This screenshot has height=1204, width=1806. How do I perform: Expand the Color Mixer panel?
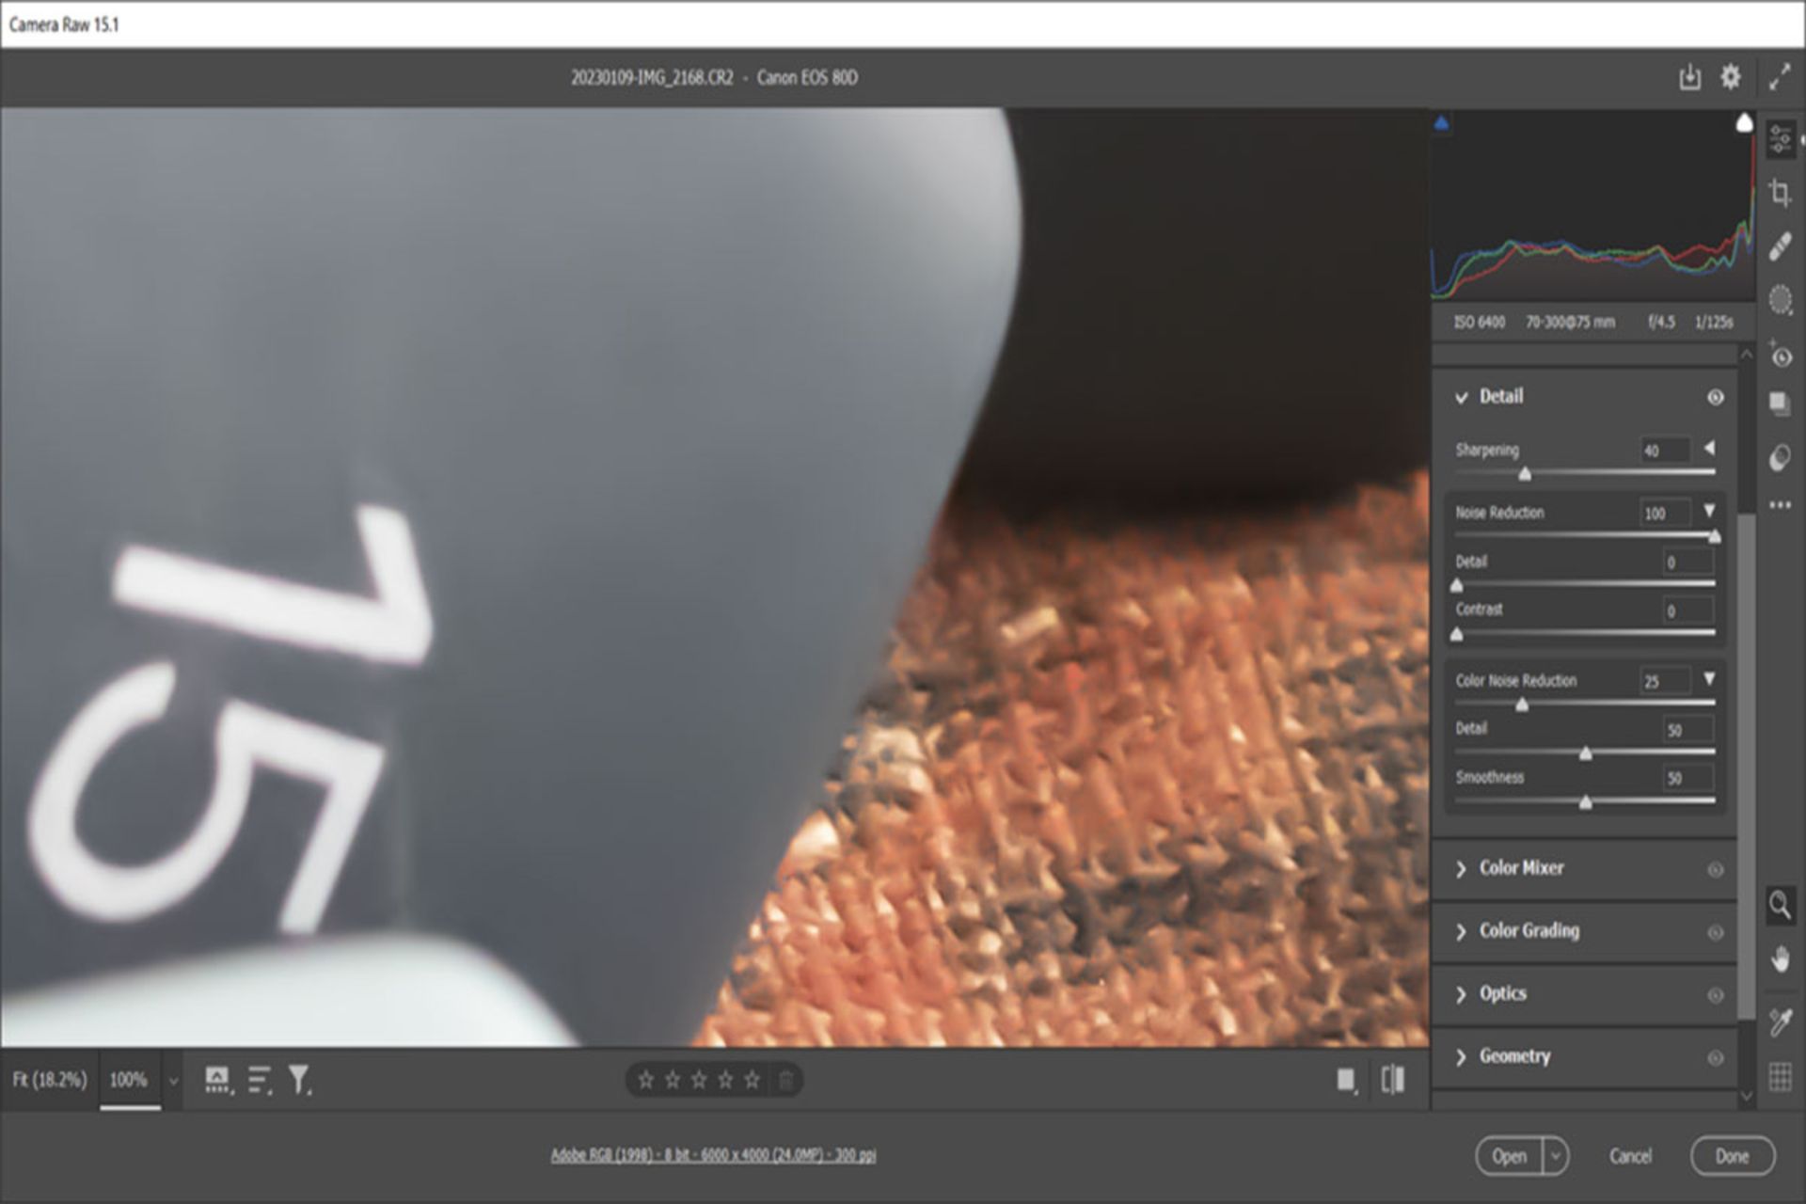pos(1461,869)
